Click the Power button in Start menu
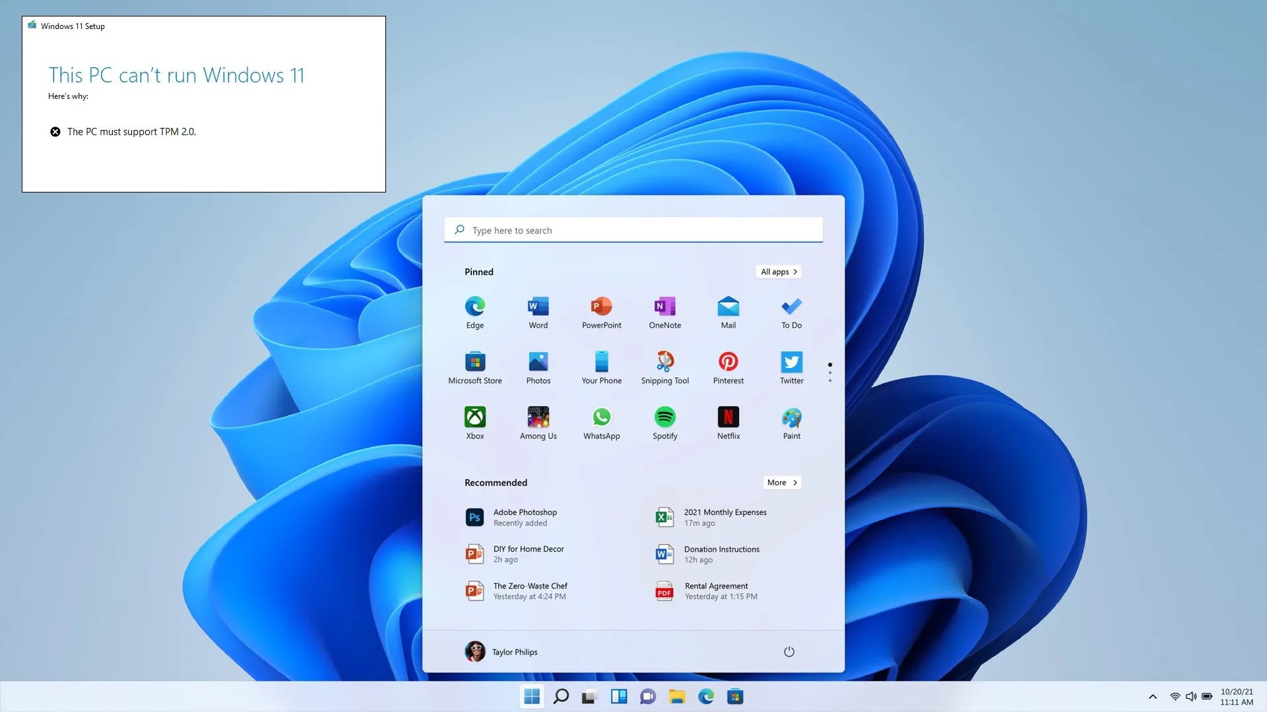Screen dimensions: 1267x712 pos(789,652)
